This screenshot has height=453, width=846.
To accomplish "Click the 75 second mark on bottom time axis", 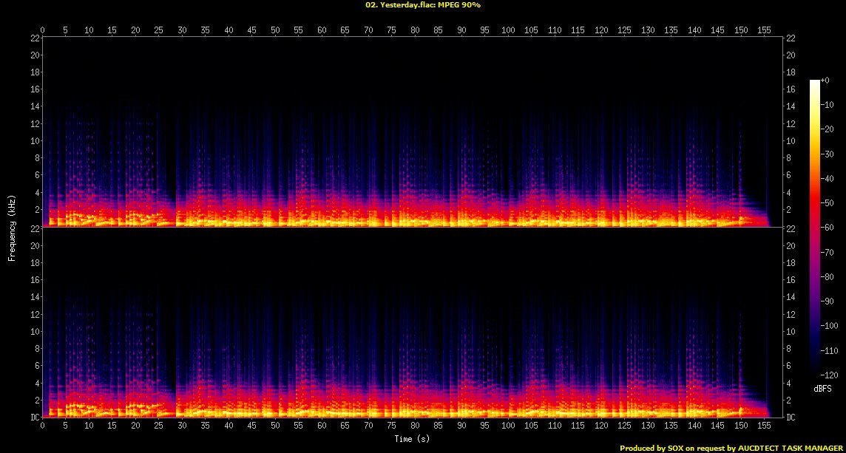I will tap(391, 427).
